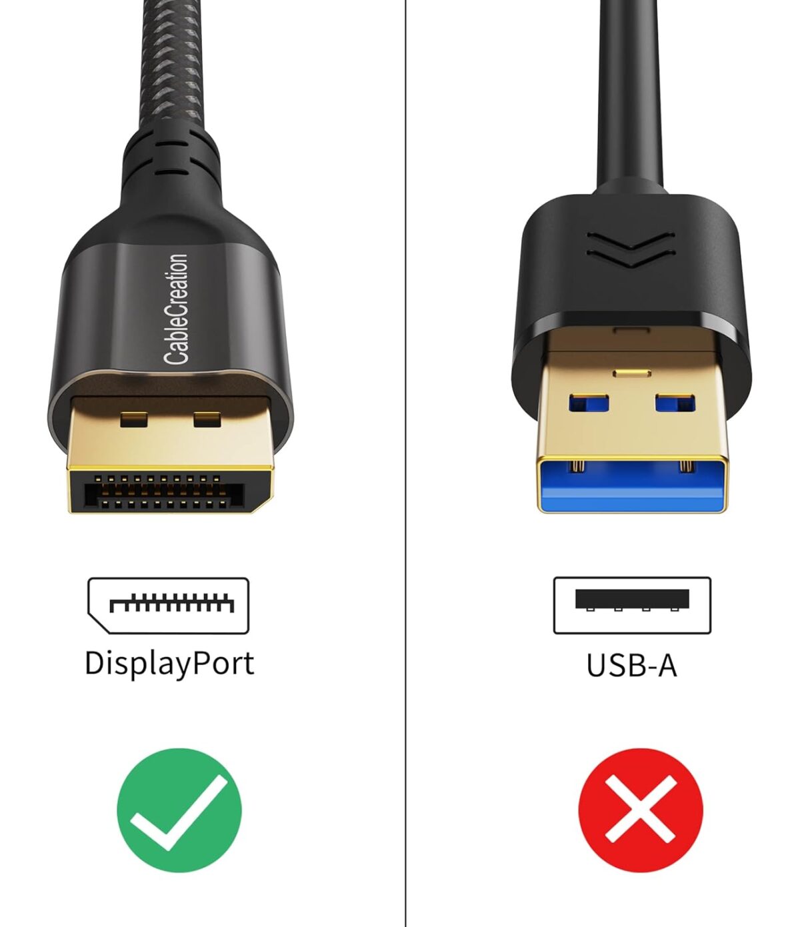Select the DisplayPort port outline symbol
The image size is (800, 927).
click(169, 606)
